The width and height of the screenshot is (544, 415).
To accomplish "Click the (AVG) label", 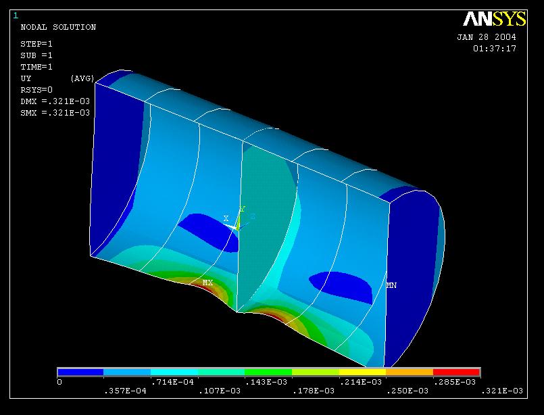I will pos(82,78).
